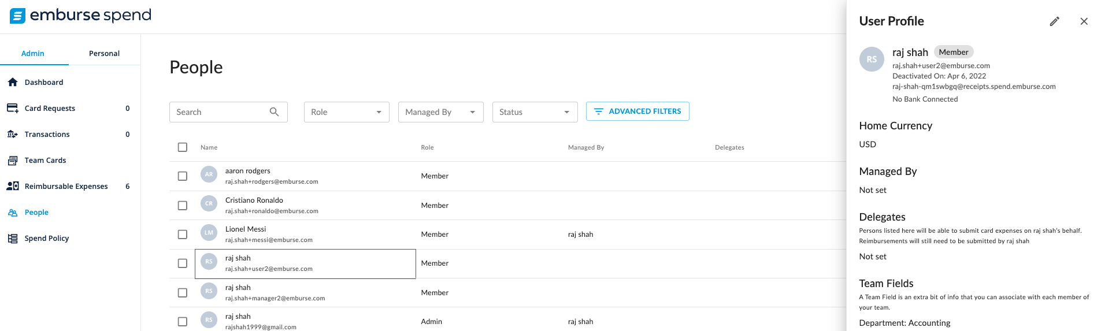
Task: Open Dashboard via the home icon
Action: (x=13, y=82)
